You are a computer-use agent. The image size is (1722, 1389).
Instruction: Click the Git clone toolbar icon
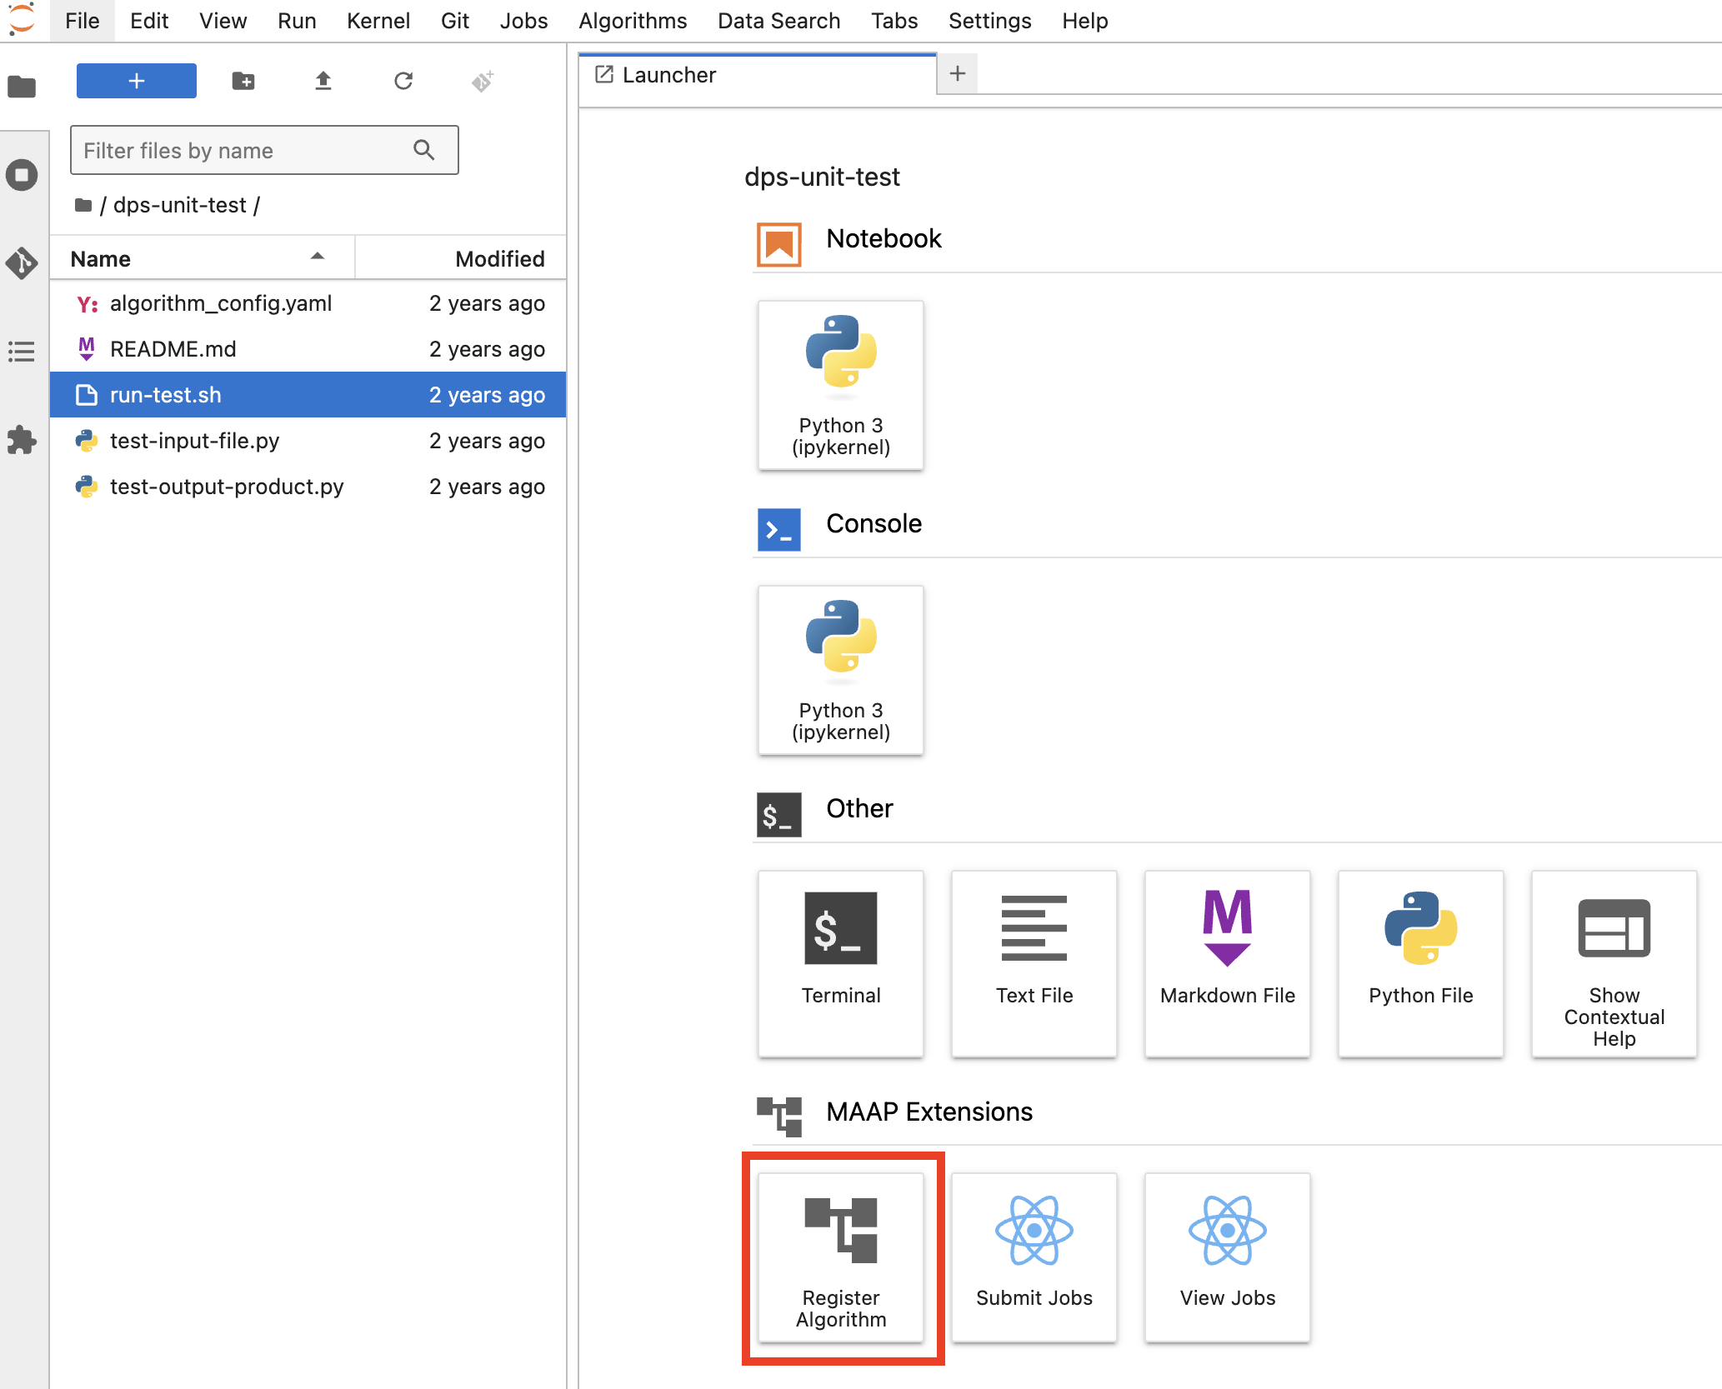(x=483, y=81)
